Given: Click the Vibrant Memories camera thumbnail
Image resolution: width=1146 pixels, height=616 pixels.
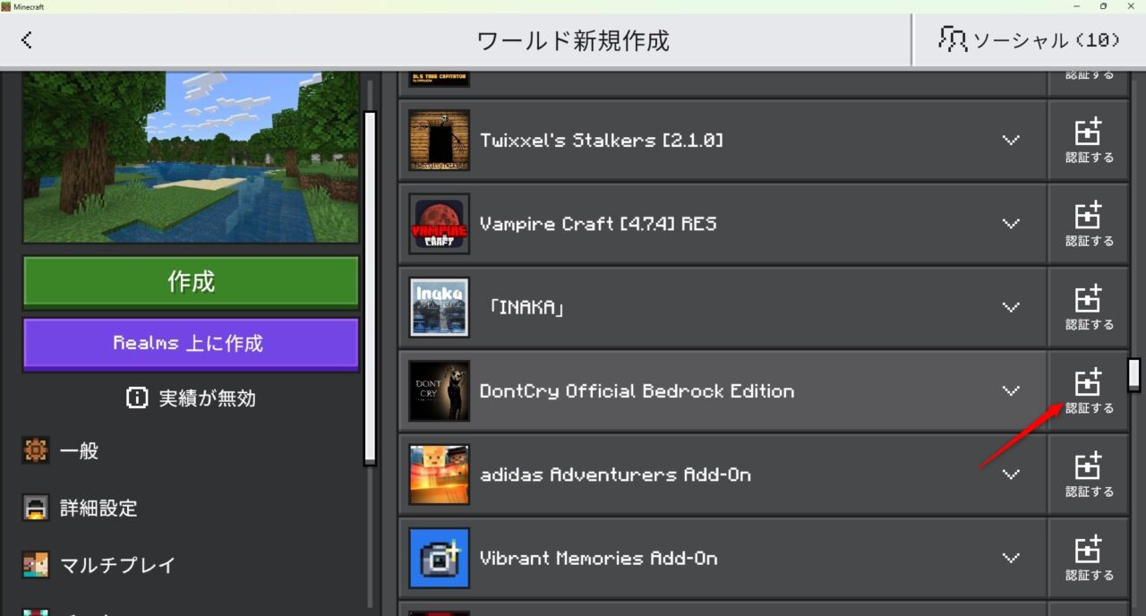Looking at the screenshot, I should click(439, 558).
